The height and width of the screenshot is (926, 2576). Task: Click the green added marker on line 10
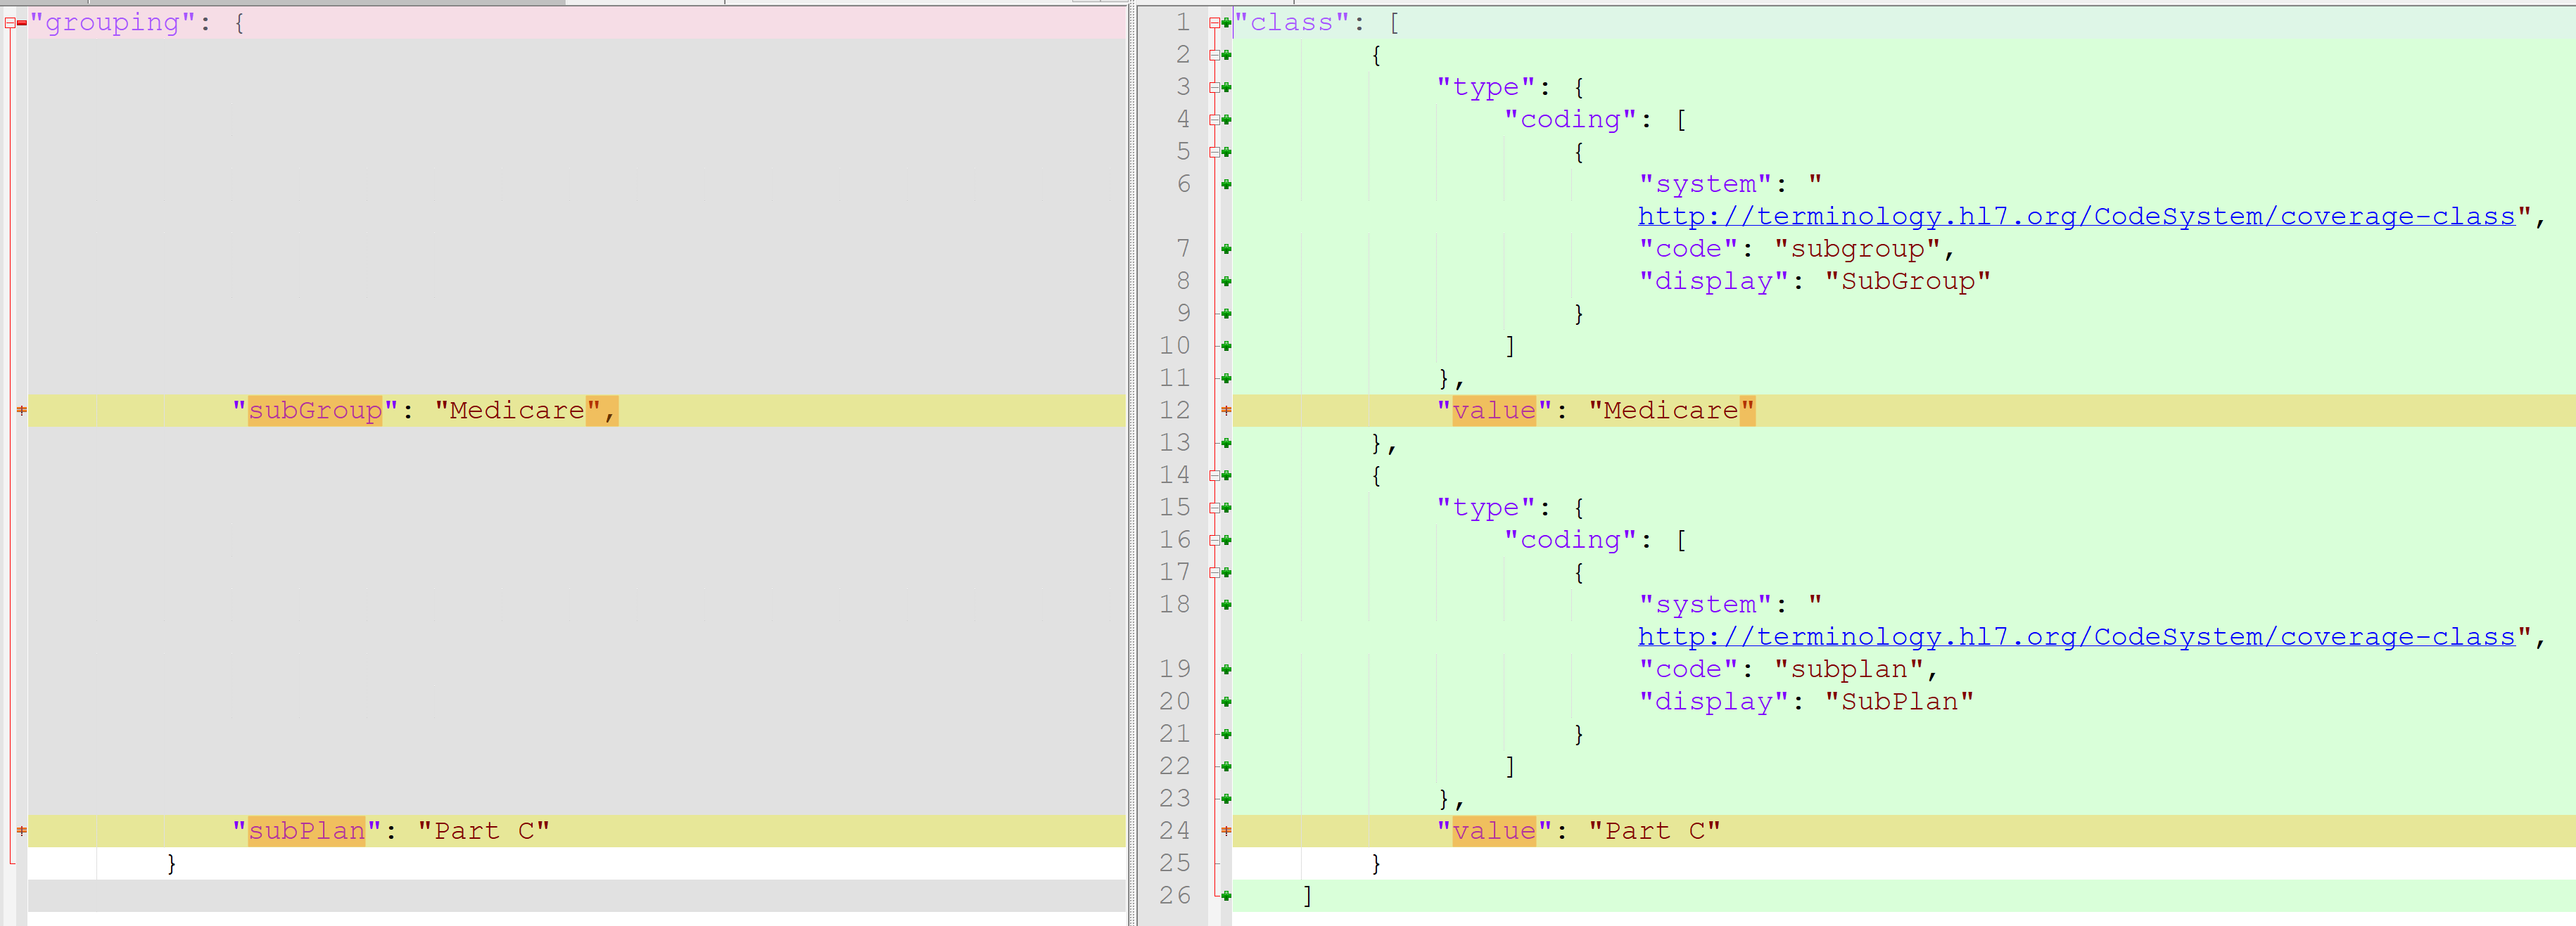coord(1226,346)
